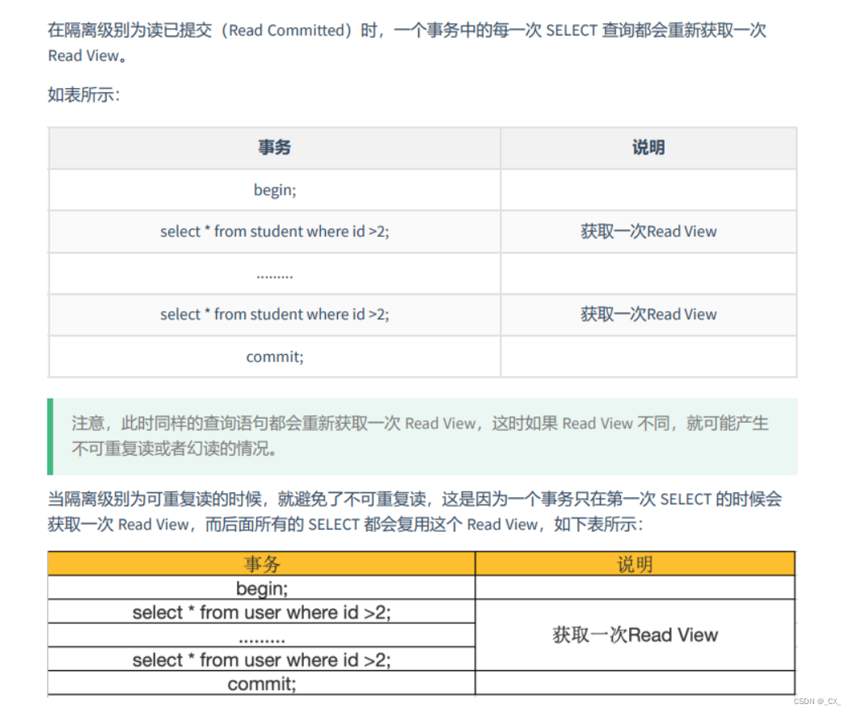The image size is (853, 713).
Task: Click the second select from student query row
Action: 274,314
